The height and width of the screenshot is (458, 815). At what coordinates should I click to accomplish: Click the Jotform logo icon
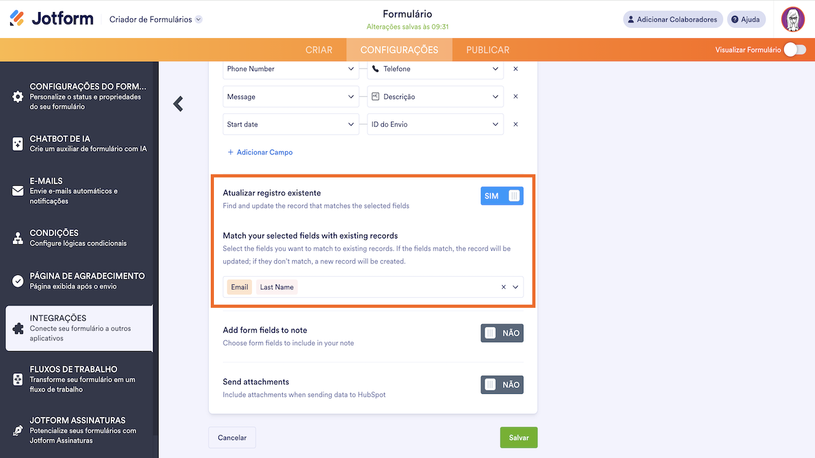point(17,19)
